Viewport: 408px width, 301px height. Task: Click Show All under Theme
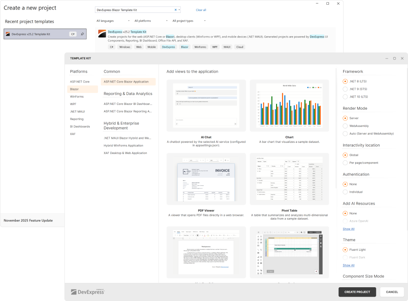tap(348, 265)
